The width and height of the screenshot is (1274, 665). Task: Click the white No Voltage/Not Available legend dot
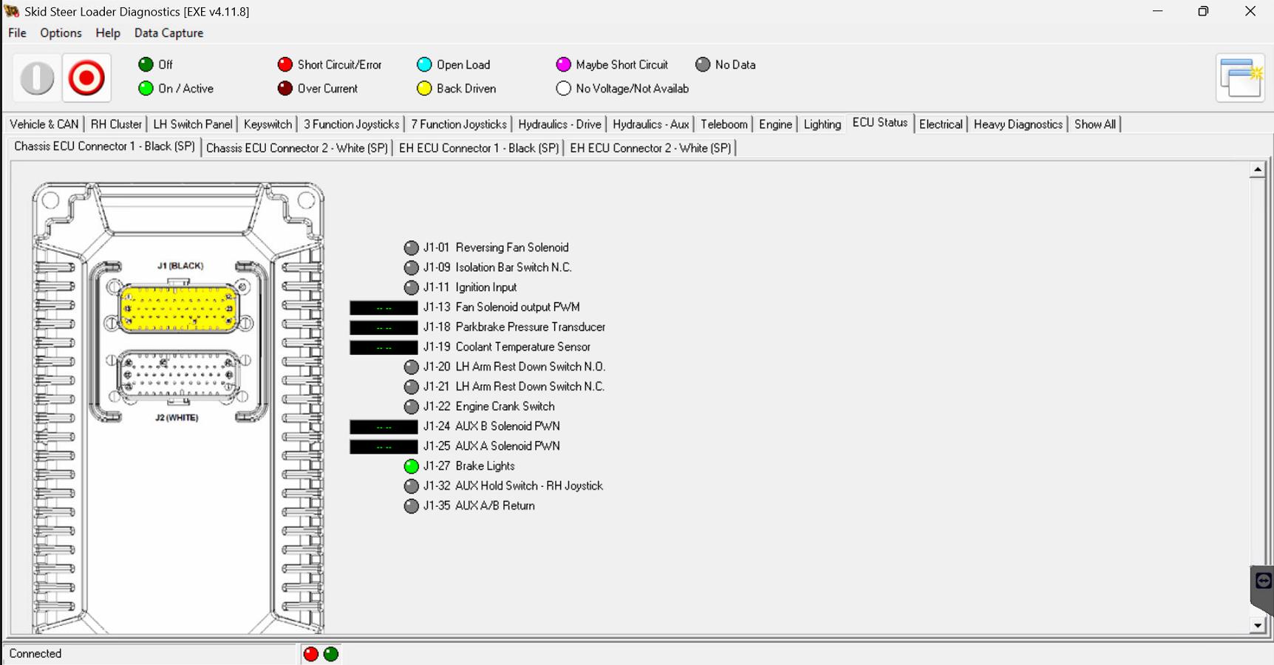coord(564,88)
